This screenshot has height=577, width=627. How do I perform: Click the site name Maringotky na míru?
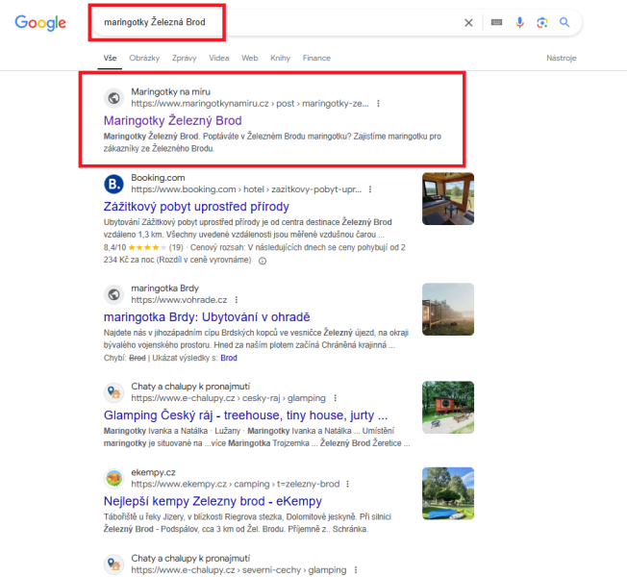[171, 92]
